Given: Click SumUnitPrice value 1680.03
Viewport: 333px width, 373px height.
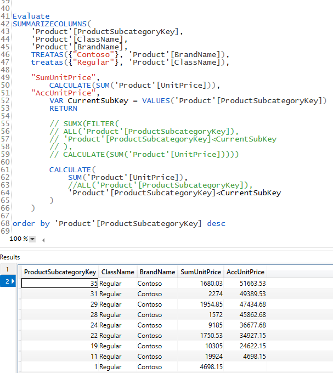Looking at the screenshot, I should [211, 284].
